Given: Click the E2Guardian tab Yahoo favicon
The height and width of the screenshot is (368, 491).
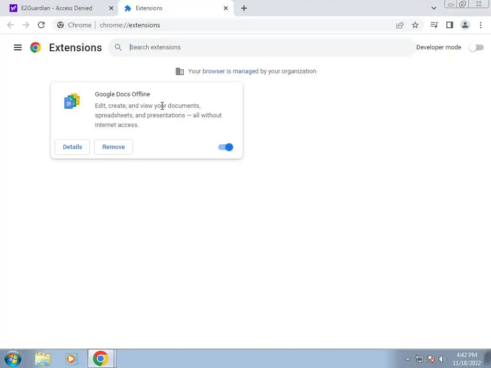Looking at the screenshot, I should pyautogui.click(x=13, y=8).
